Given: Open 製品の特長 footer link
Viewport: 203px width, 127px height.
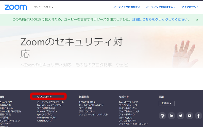Looking at the screenshot, I should (x=5, y=115).
